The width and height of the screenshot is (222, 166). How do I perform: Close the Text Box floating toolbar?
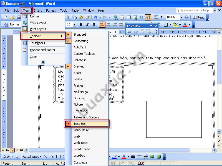[x=156, y=26]
